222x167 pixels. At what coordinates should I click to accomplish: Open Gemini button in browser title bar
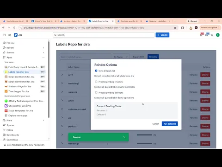click(192, 21)
